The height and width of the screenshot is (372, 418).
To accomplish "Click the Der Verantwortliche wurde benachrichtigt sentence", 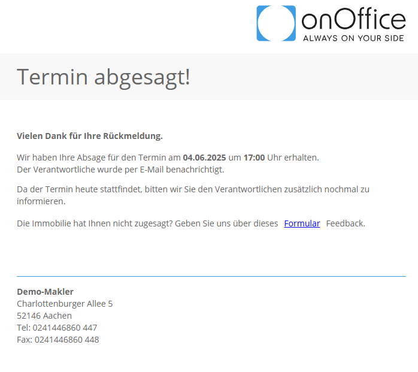I will click(120, 170).
